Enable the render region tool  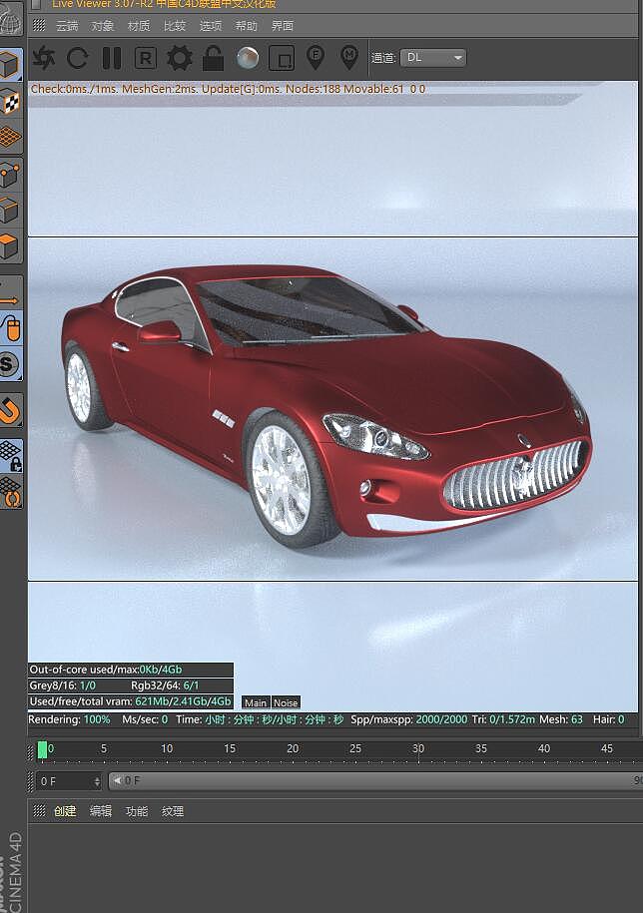pos(282,58)
